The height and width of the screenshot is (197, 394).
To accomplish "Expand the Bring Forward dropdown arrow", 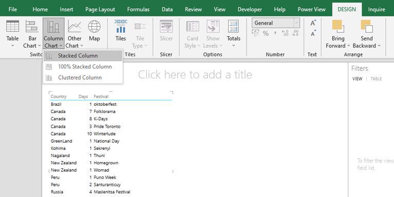I will pos(348,46).
